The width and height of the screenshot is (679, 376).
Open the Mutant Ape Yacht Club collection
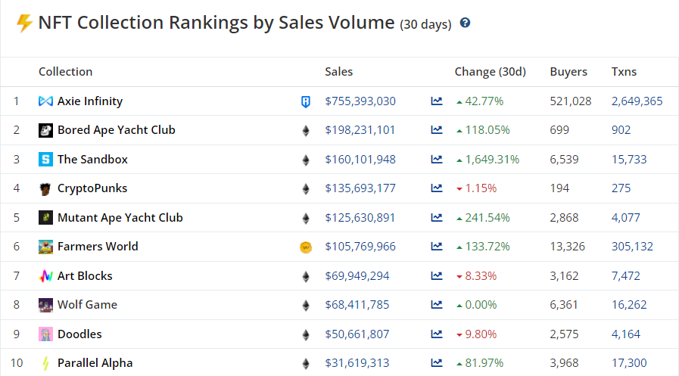(120, 218)
